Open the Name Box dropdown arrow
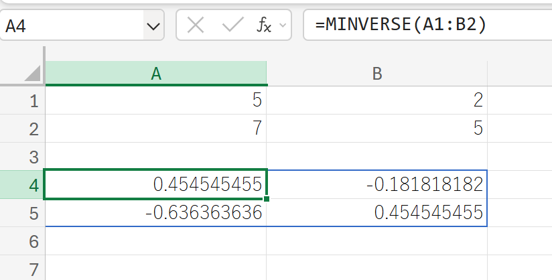The image size is (552, 280). (x=153, y=27)
